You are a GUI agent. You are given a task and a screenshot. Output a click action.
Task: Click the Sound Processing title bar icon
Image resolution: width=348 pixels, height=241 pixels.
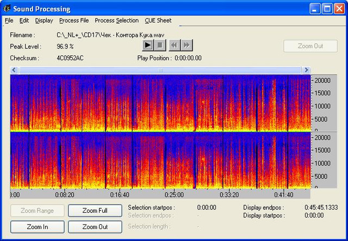click(x=7, y=9)
